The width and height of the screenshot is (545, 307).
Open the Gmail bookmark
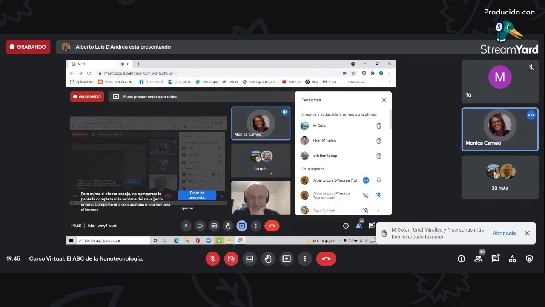click(330, 82)
